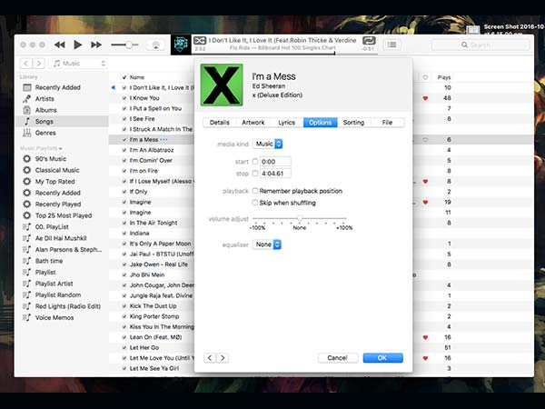
Task: Go to previous song in info dialog
Action: pyautogui.click(x=210, y=358)
